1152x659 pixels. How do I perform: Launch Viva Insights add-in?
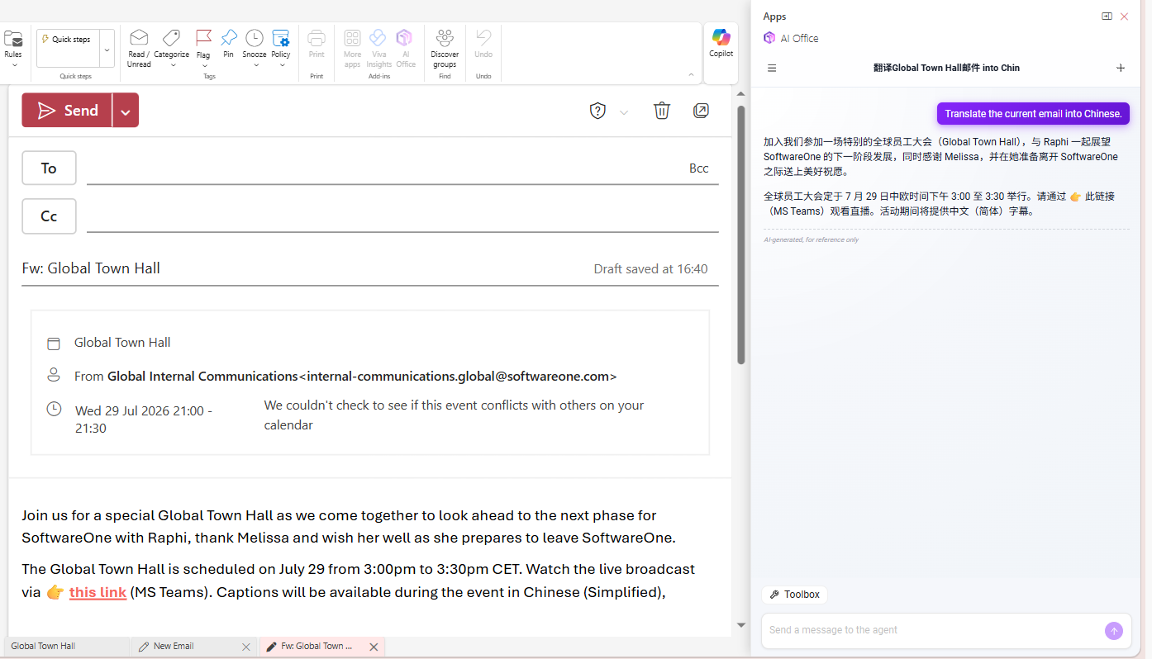(x=378, y=38)
